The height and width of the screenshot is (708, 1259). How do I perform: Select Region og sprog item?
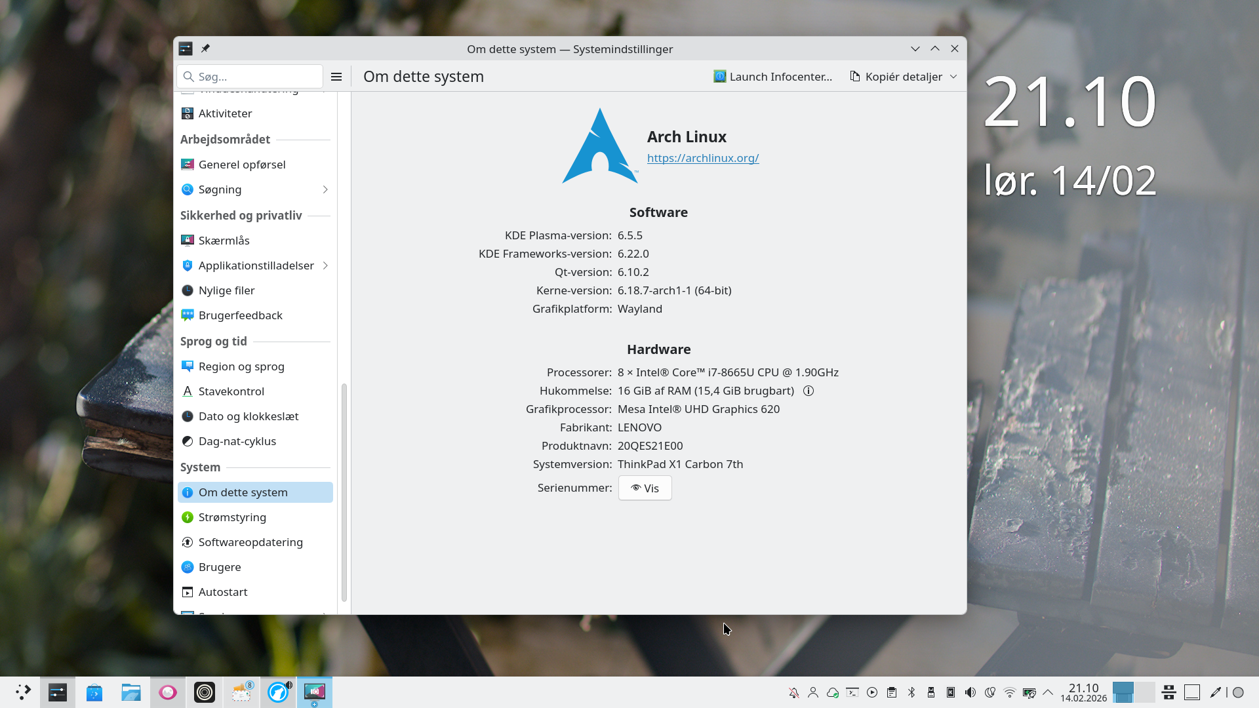tap(241, 366)
